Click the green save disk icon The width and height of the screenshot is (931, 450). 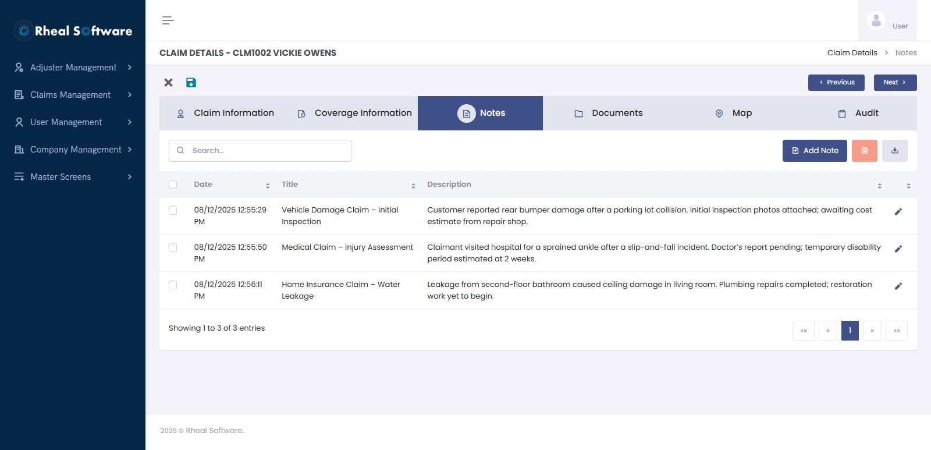pos(191,83)
